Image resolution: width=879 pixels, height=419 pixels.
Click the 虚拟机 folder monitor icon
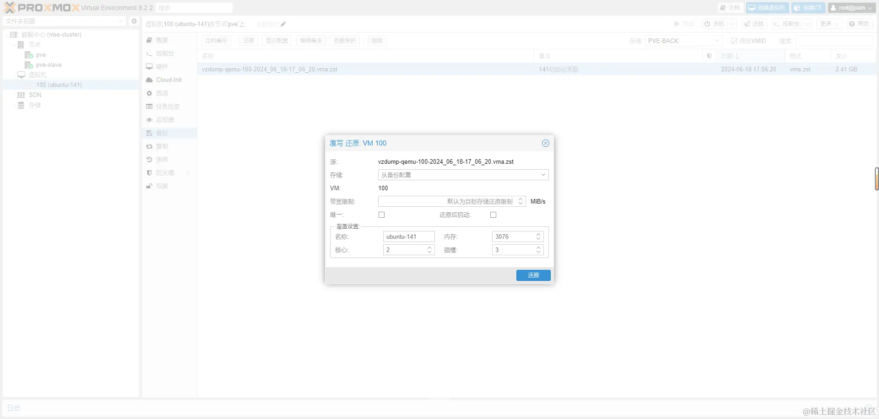click(21, 75)
